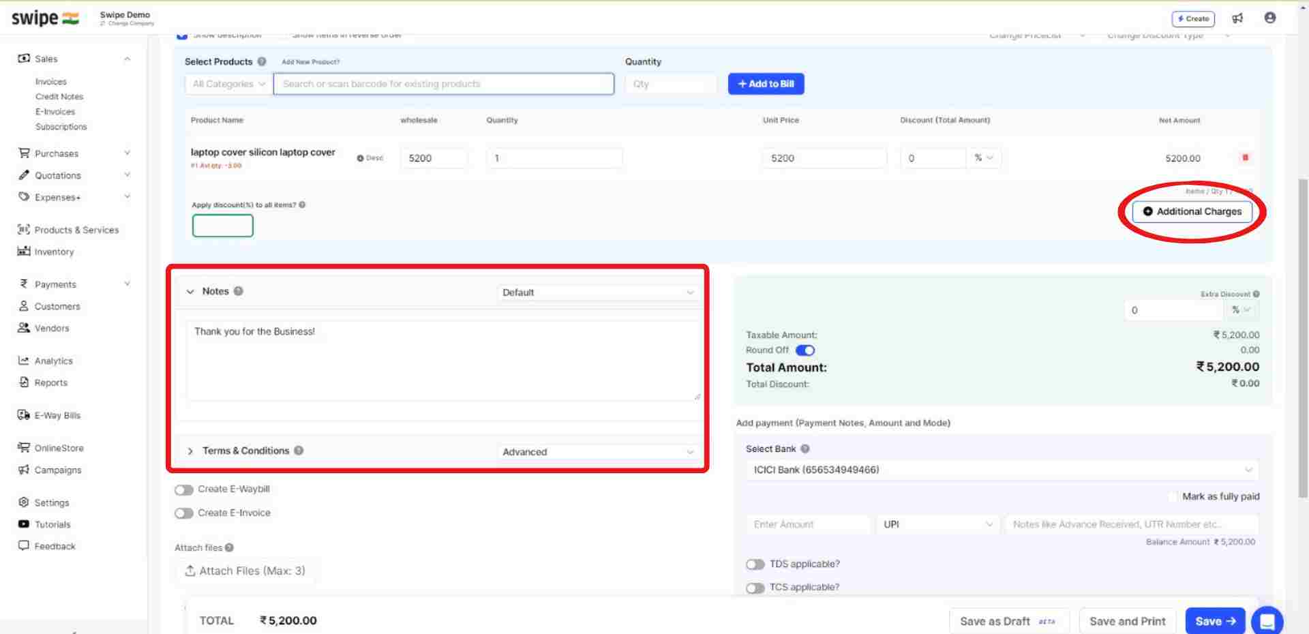1309x634 pixels.
Task: Toggle the Round Off switch
Action: click(805, 350)
